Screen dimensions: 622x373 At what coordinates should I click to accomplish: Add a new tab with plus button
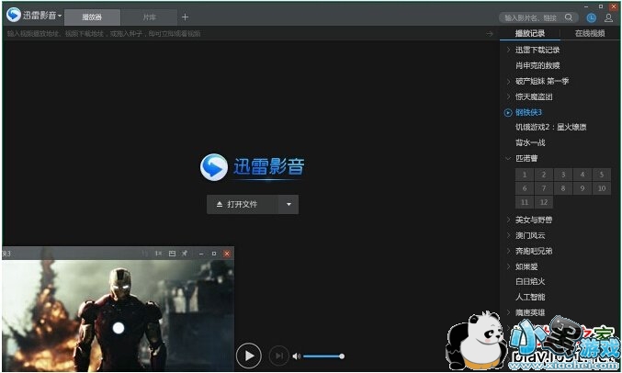click(x=185, y=17)
